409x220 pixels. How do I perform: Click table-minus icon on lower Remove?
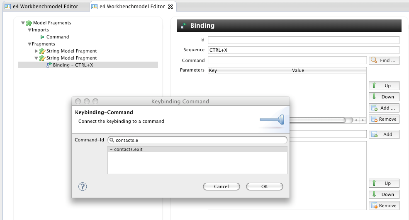[x=375, y=206]
